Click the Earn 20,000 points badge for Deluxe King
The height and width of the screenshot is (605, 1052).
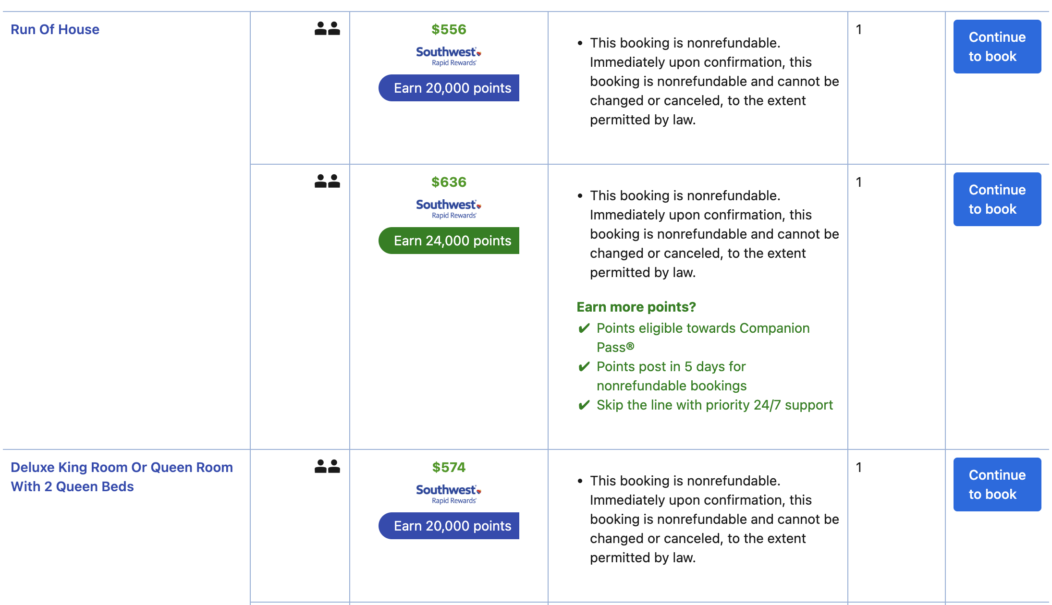coord(449,526)
